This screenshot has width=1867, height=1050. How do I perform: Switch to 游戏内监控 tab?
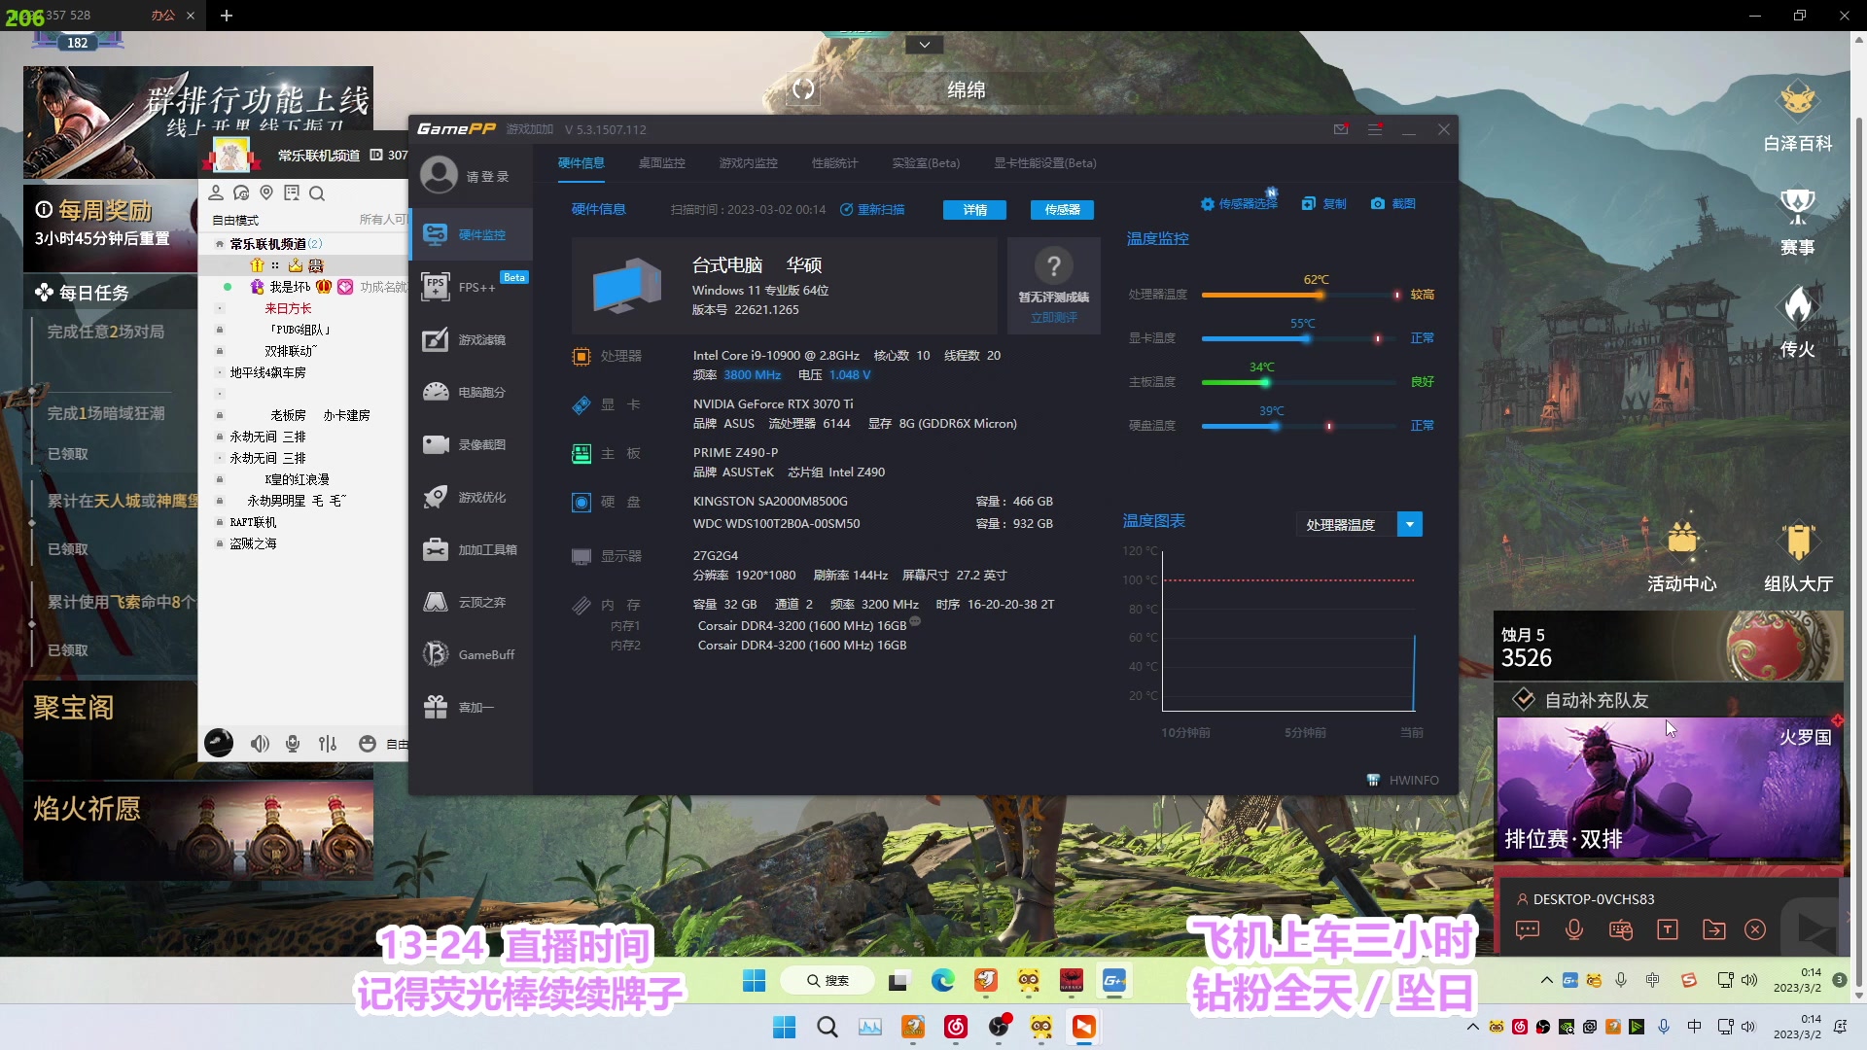(749, 162)
